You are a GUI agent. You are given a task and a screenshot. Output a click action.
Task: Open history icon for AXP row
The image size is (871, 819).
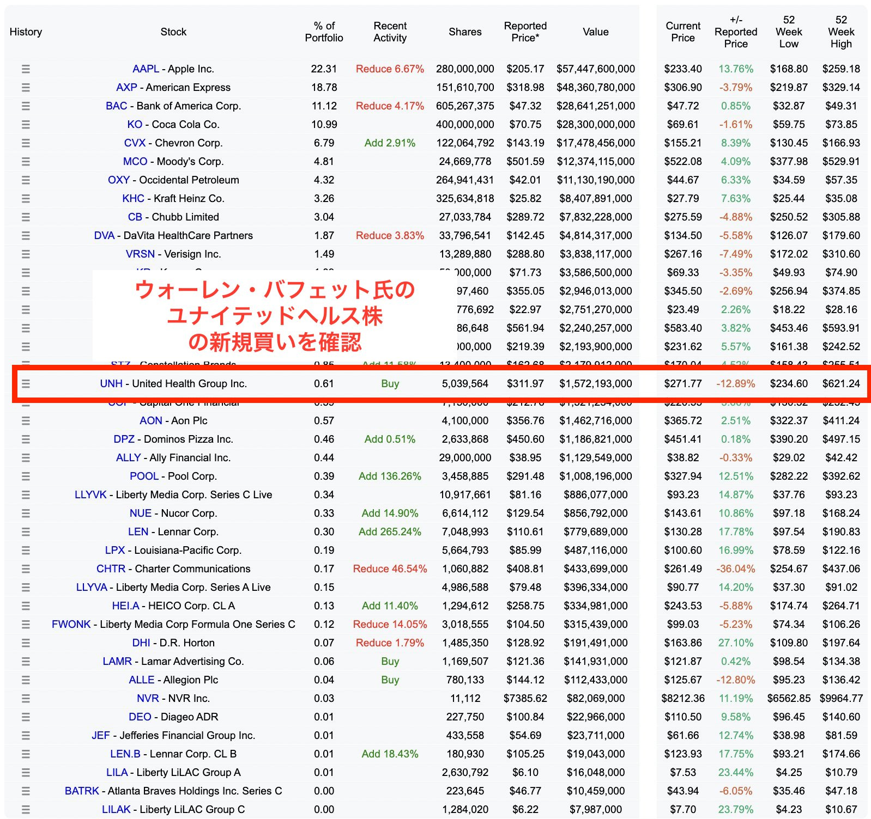26,88
